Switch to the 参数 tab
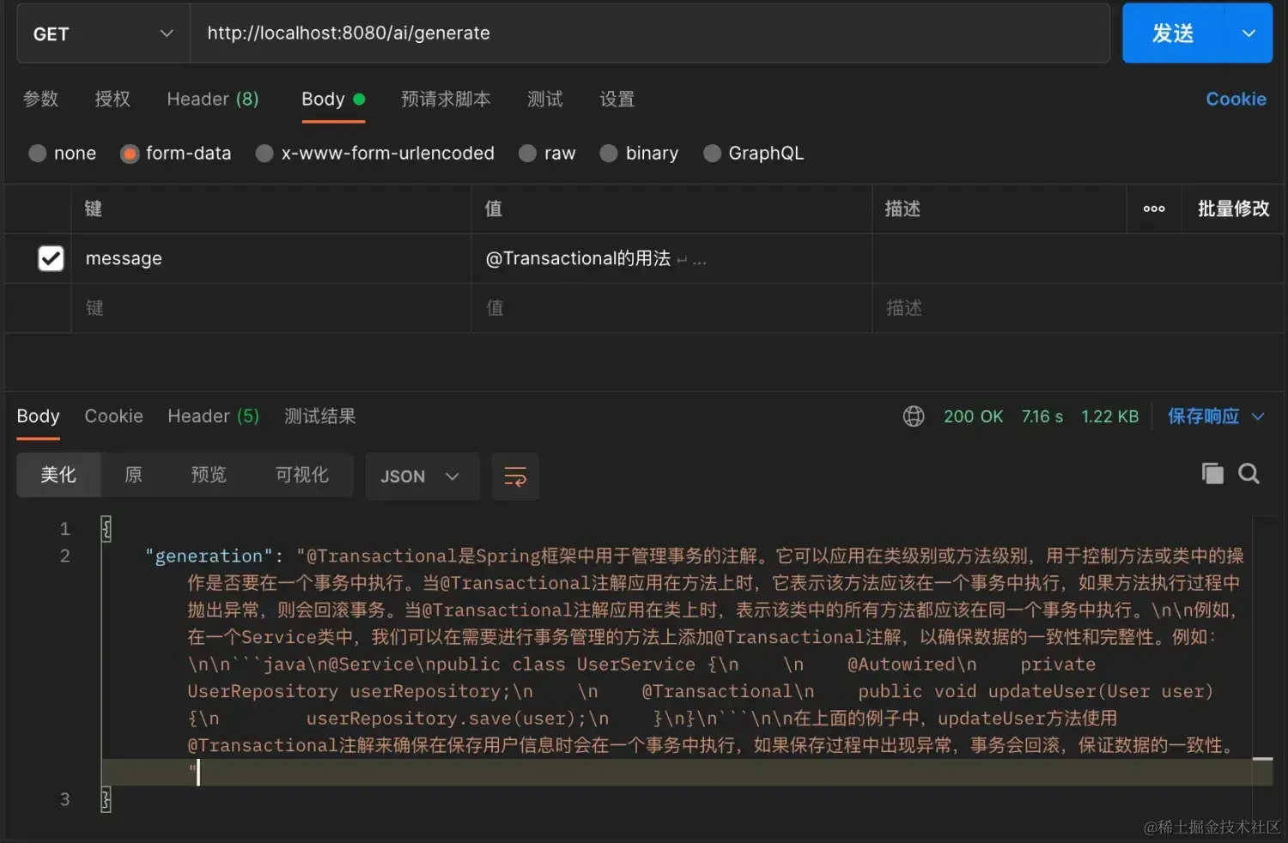Image resolution: width=1288 pixels, height=843 pixels. click(x=40, y=99)
